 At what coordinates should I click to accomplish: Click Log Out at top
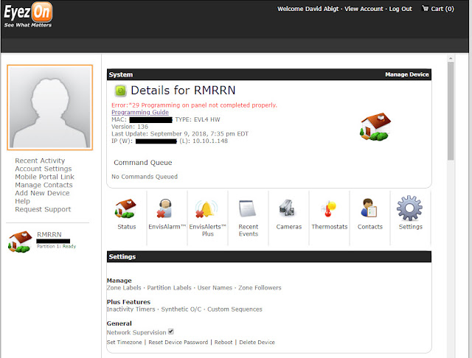[x=400, y=9]
